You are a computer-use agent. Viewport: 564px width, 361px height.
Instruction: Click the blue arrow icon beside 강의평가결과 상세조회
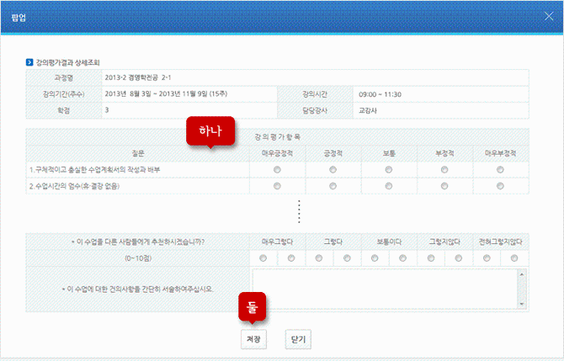pos(29,62)
